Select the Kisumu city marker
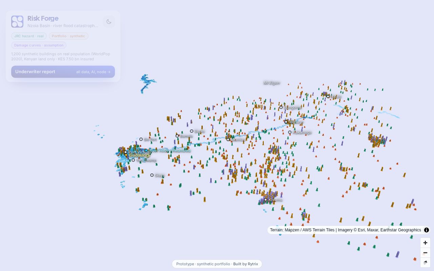The image size is (434, 271). tap(265, 200)
